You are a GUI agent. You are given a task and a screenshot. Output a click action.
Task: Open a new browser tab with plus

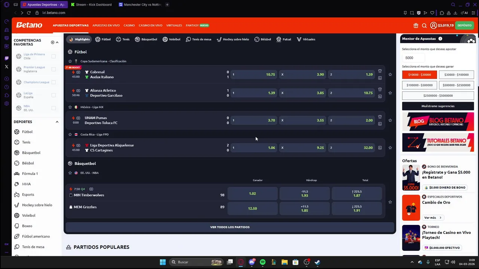[x=167, y=4]
